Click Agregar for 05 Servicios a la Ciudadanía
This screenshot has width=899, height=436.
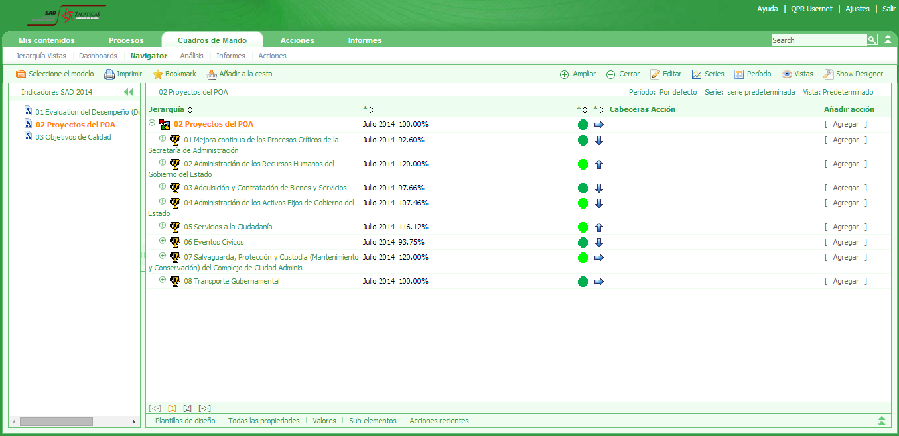[x=845, y=227]
